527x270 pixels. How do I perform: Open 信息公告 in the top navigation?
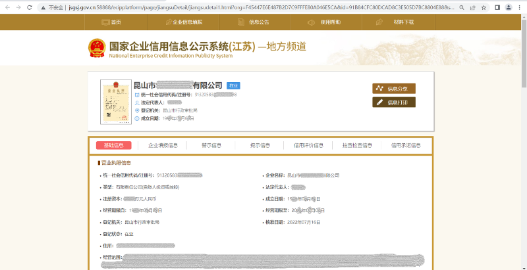tap(254, 22)
